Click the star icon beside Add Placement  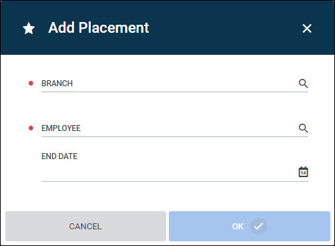coord(29,29)
